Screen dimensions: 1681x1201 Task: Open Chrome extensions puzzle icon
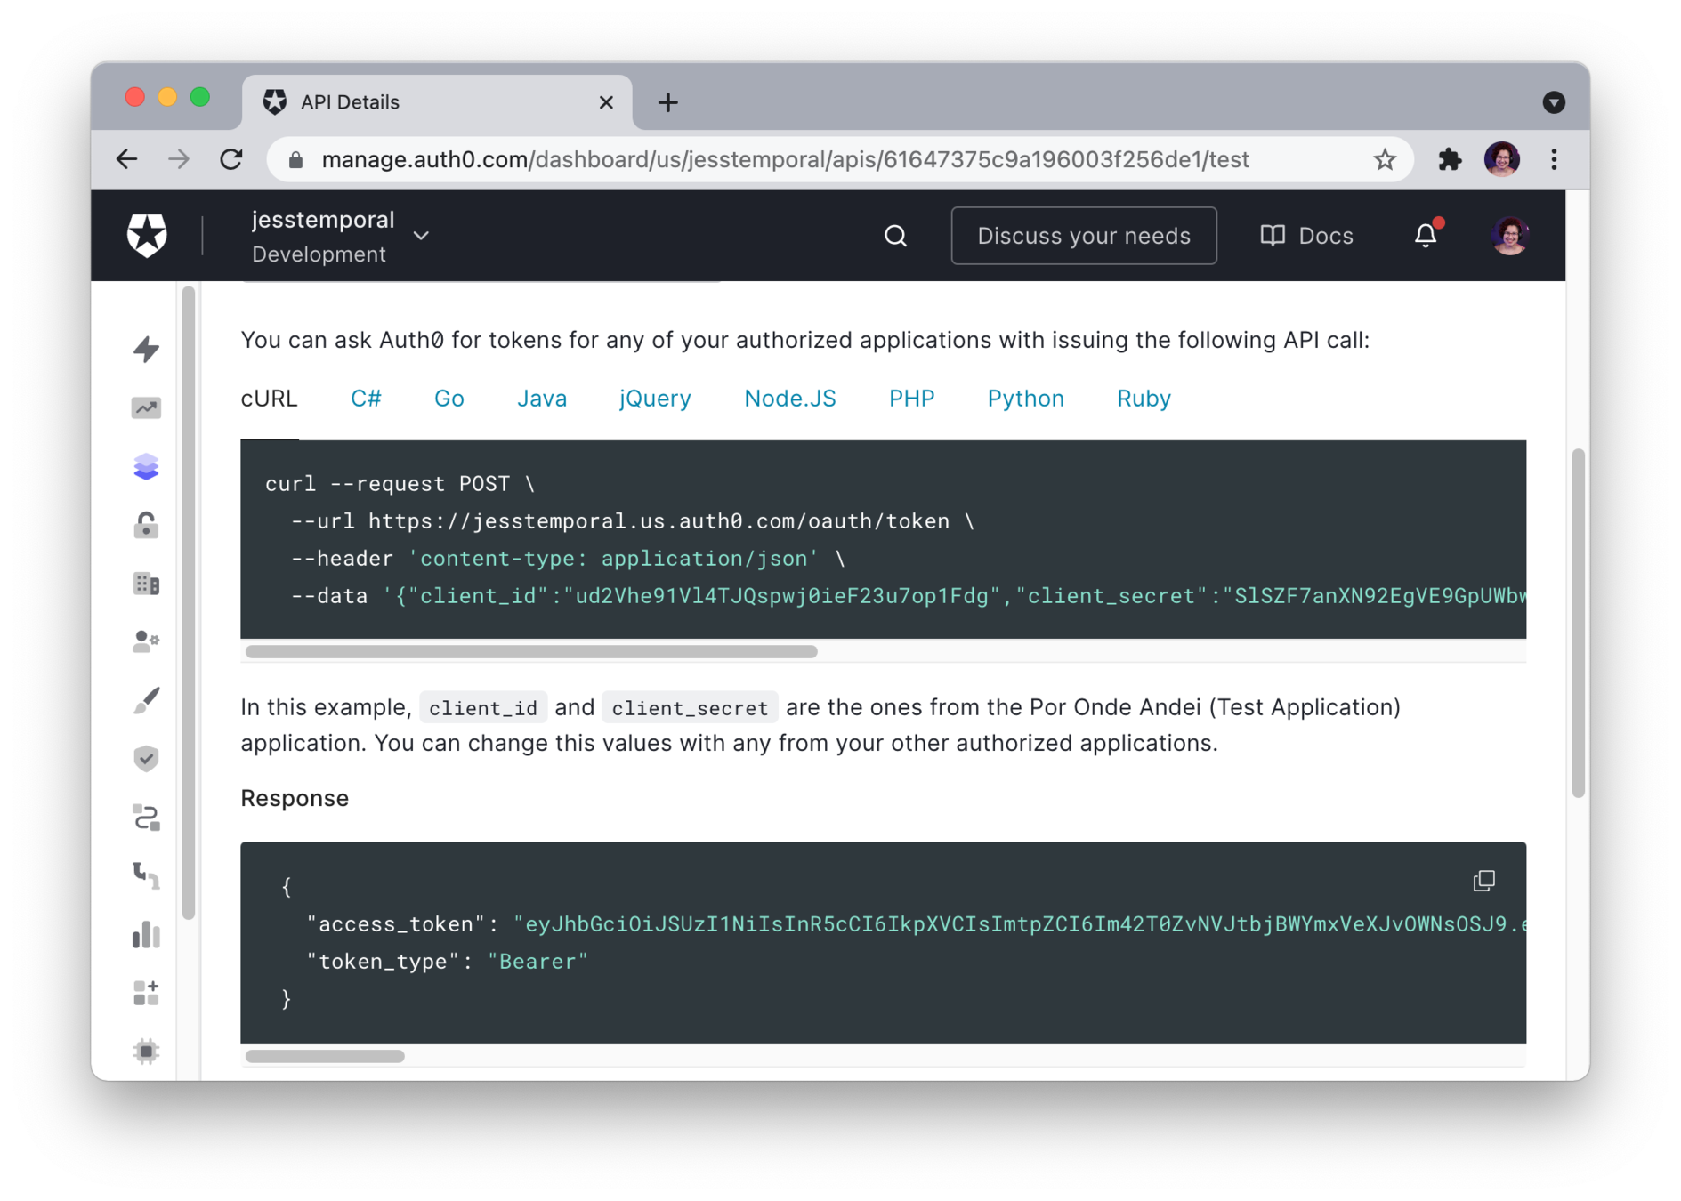(x=1450, y=160)
